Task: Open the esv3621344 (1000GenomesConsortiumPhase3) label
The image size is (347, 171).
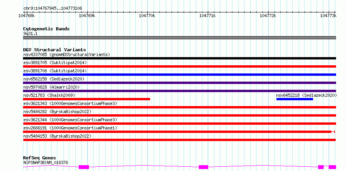Action: point(70,120)
